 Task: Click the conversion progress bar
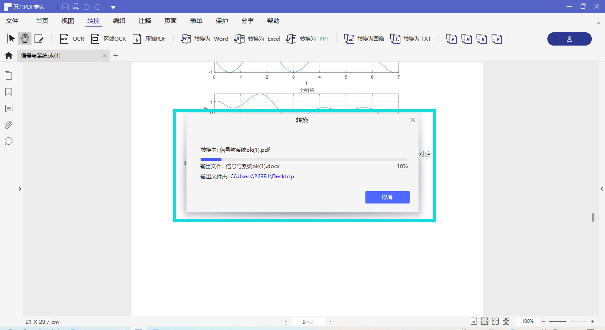tap(304, 159)
